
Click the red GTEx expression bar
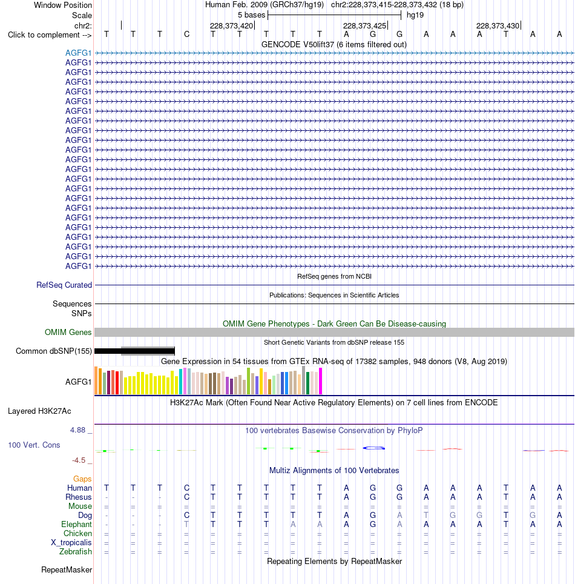pos(117,383)
